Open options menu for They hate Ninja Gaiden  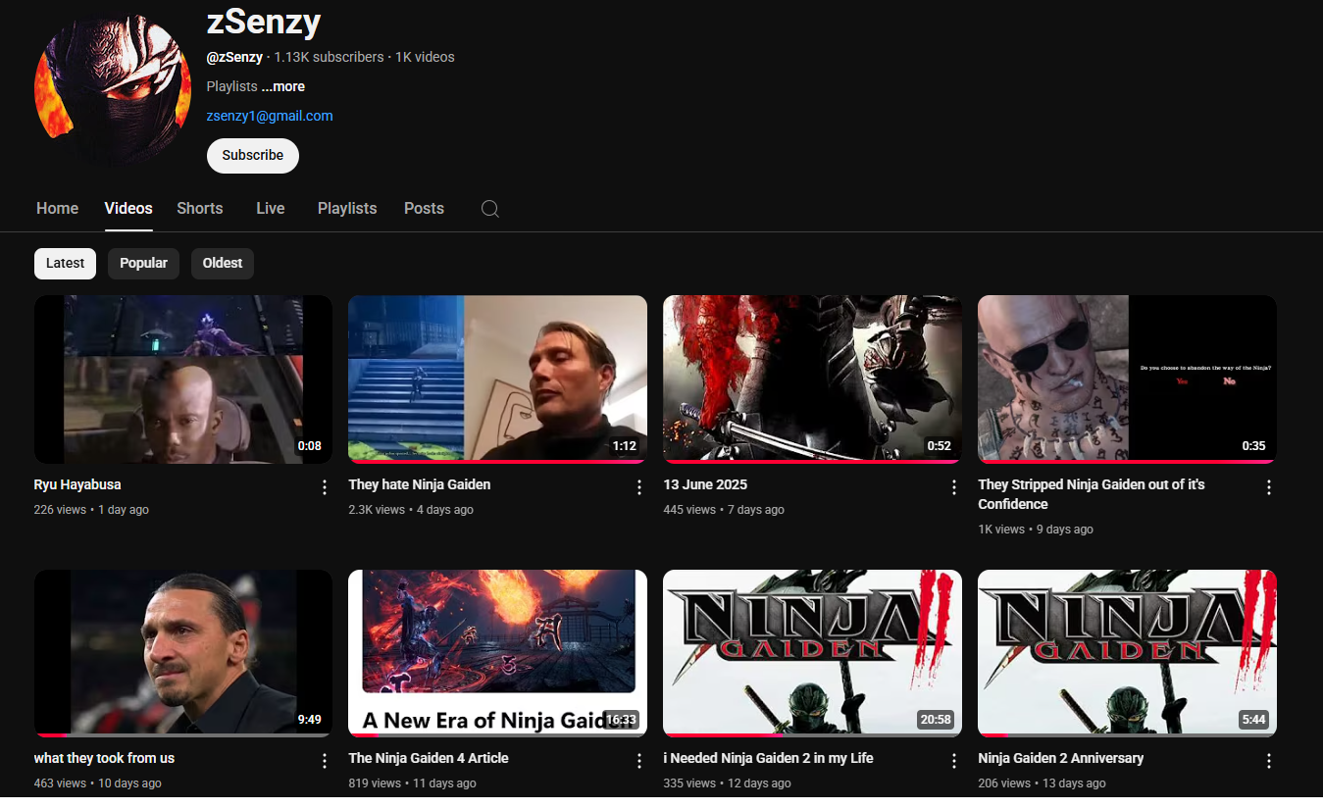(639, 487)
